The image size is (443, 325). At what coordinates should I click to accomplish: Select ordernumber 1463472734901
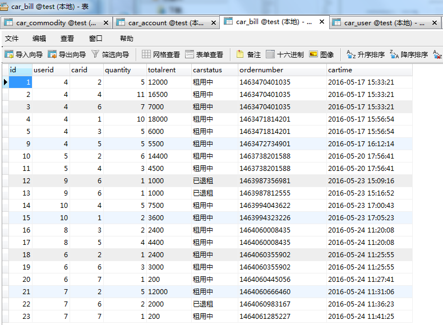click(282, 143)
